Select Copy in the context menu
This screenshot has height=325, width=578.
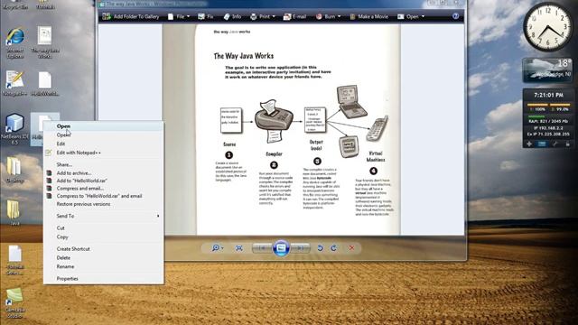point(103,237)
